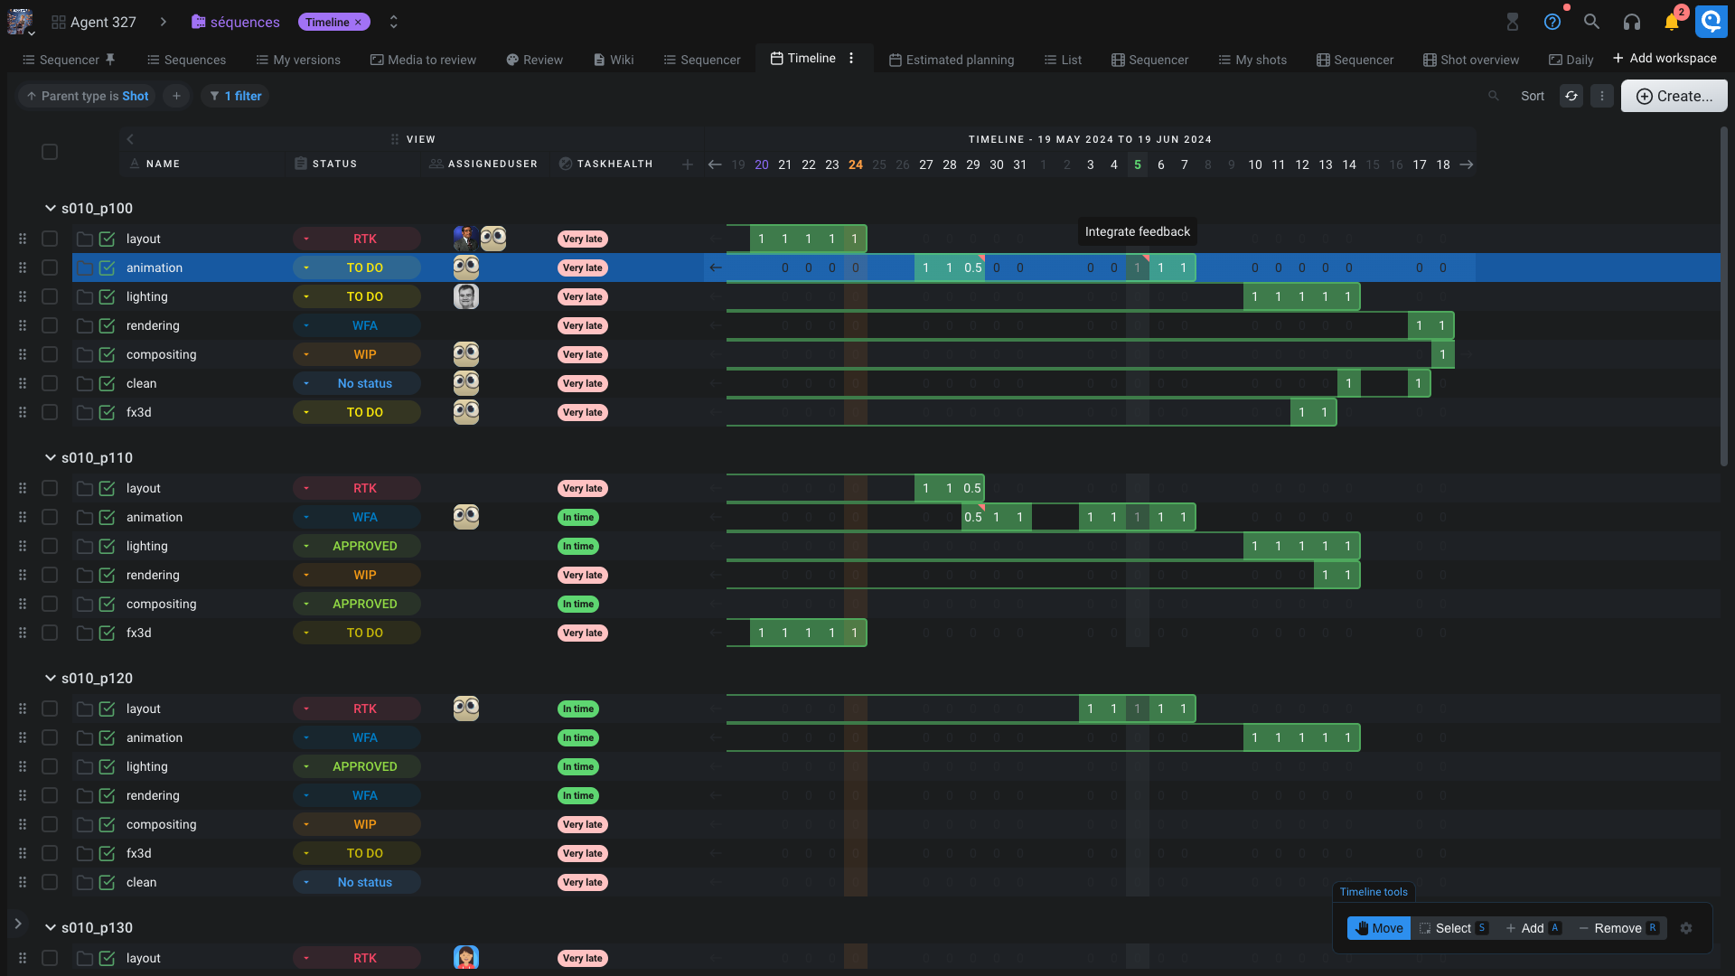Click the add column plus icon
1735x976 pixels.
(688, 164)
